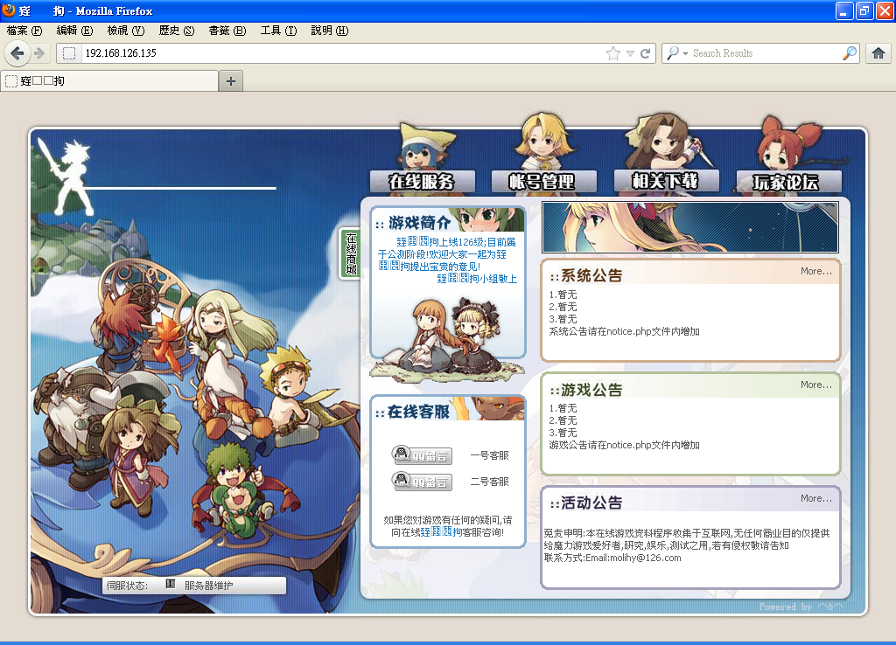Click the 活动公告 heading
This screenshot has height=645, width=896.
click(x=591, y=503)
